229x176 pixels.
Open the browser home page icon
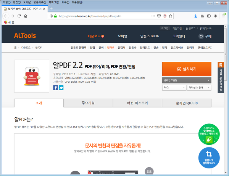point(26,16)
